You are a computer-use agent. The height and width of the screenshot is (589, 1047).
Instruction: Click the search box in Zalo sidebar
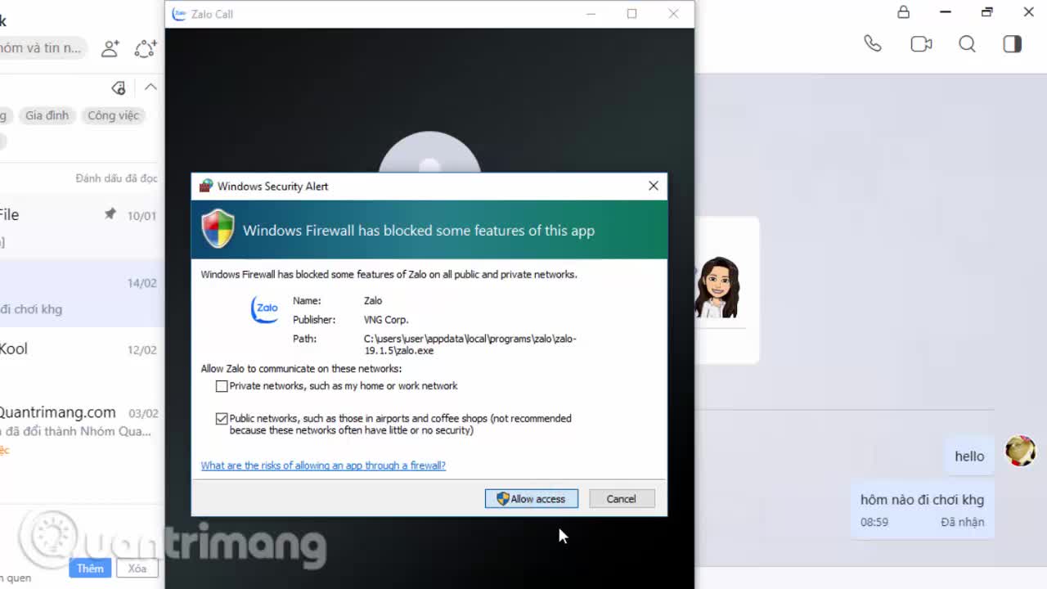(x=43, y=48)
